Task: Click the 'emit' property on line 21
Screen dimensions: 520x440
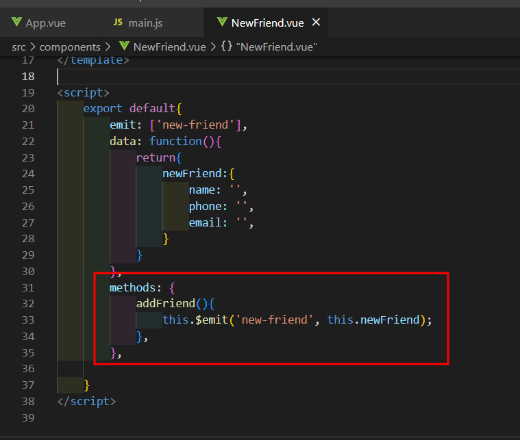Action: pyautogui.click(x=123, y=125)
